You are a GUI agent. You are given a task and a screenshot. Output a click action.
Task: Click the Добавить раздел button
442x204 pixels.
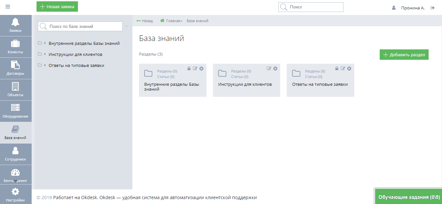404,55
